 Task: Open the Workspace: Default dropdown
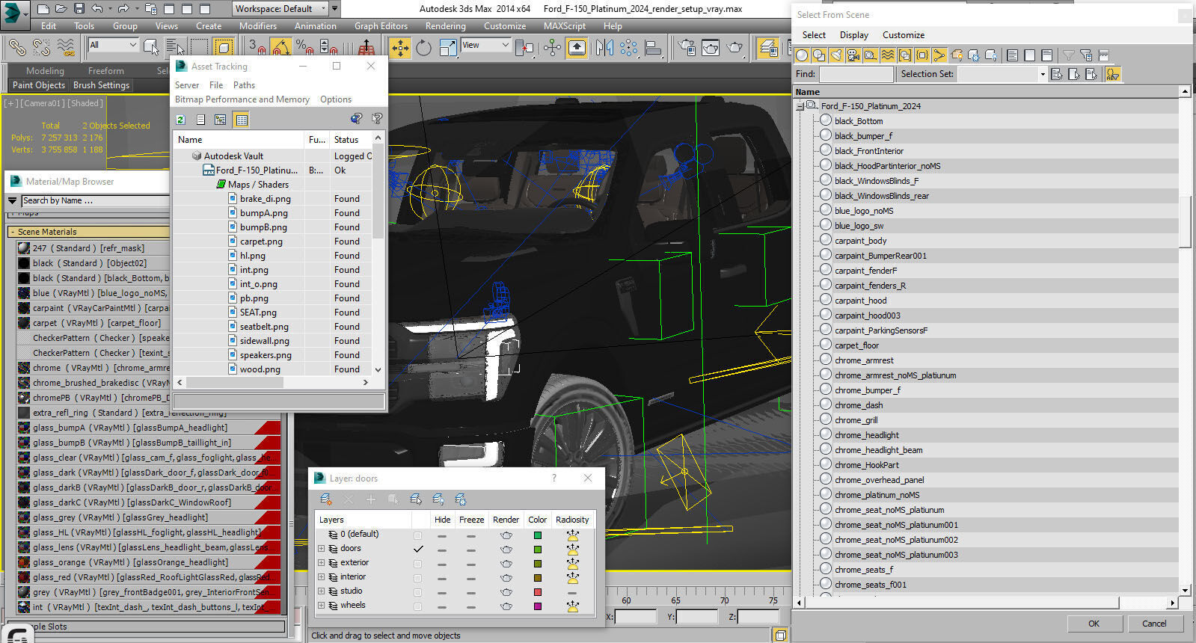tap(280, 9)
